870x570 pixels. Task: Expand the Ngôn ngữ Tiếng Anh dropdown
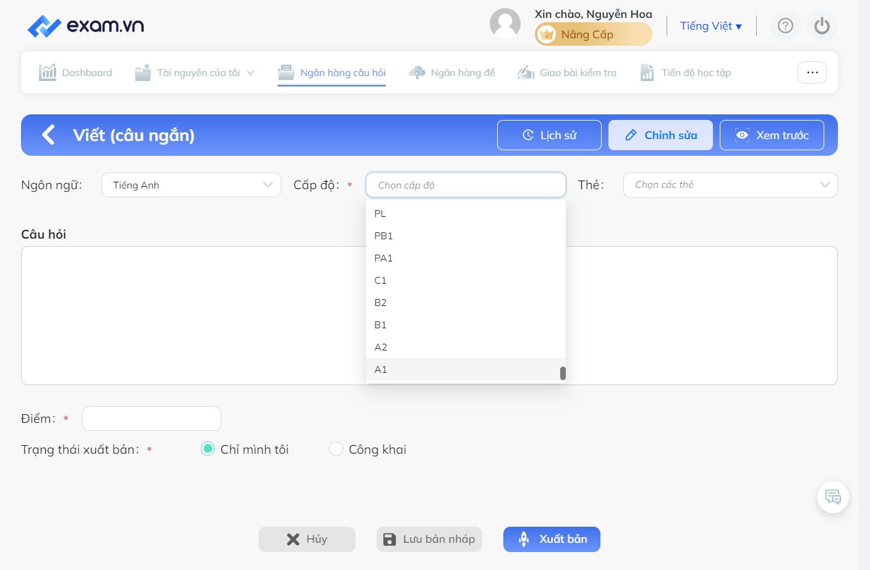[x=191, y=185]
